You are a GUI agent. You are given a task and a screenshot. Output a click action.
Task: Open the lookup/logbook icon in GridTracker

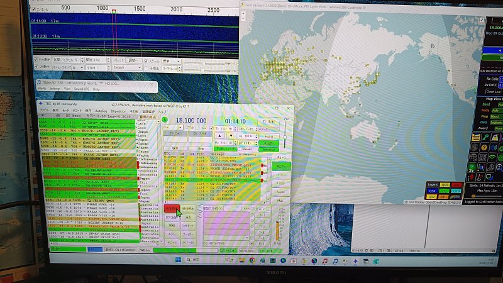476,138
